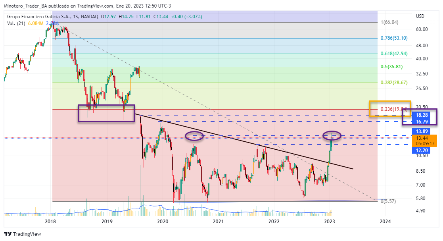This screenshot has height=241, width=443.
Task: Click the bar countdown timer 05:09:17
Action: [425, 143]
